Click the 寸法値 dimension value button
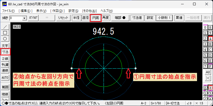 click(x=137, y=18)
